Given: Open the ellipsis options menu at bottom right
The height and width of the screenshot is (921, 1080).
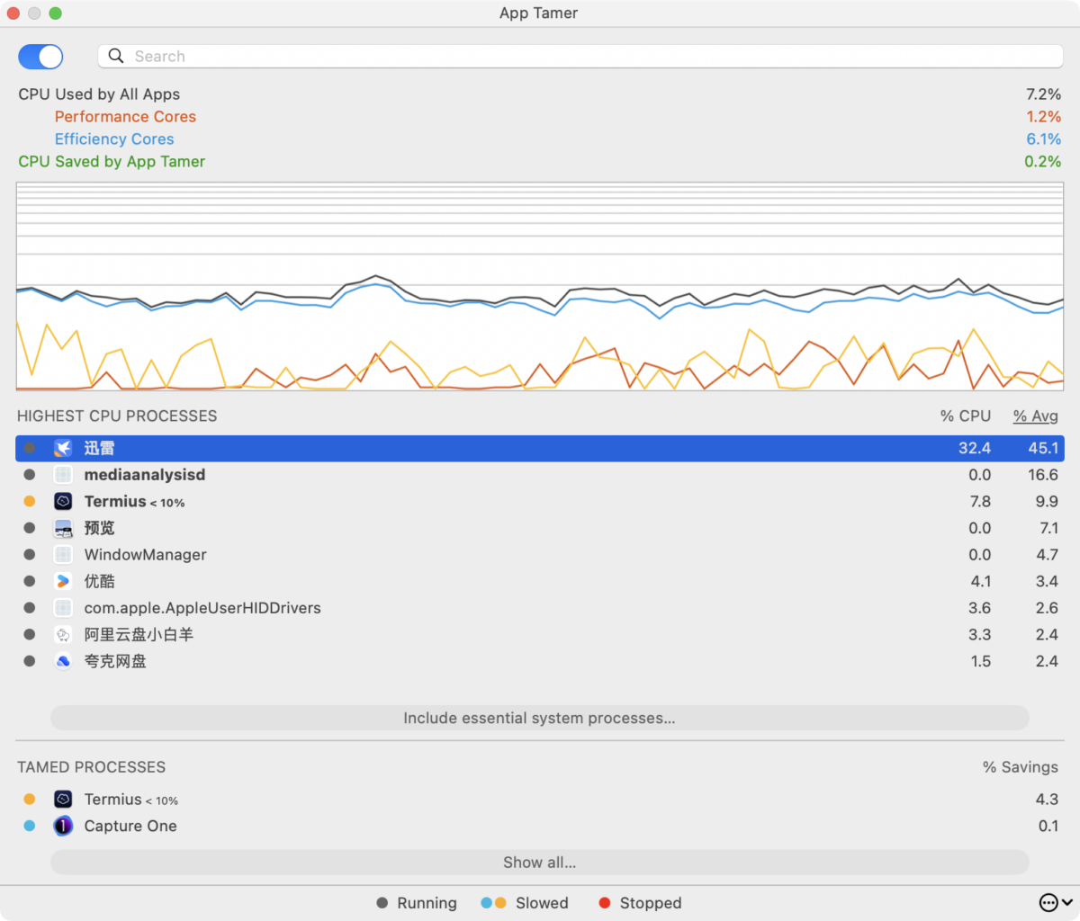Looking at the screenshot, I should (1055, 902).
